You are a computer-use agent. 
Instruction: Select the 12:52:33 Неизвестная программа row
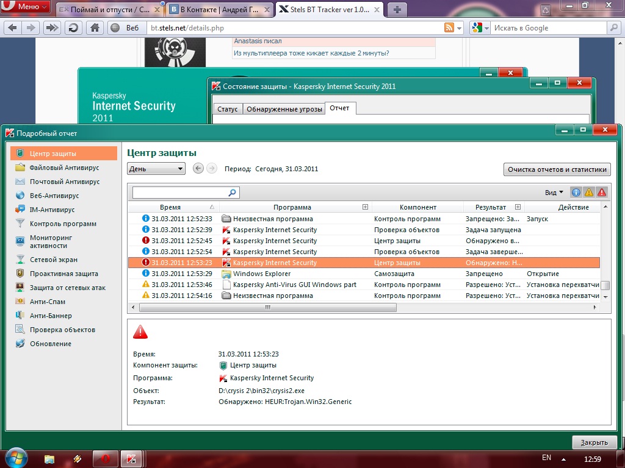pyautogui.click(x=364, y=219)
